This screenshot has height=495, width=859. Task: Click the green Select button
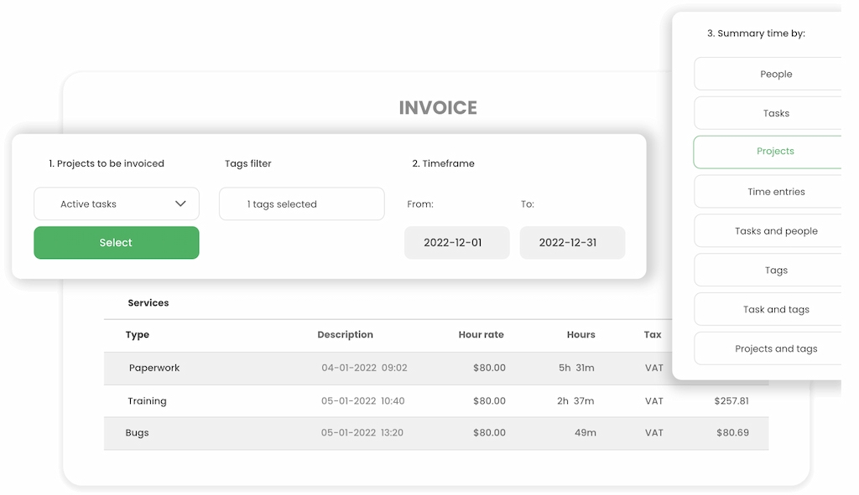116,242
